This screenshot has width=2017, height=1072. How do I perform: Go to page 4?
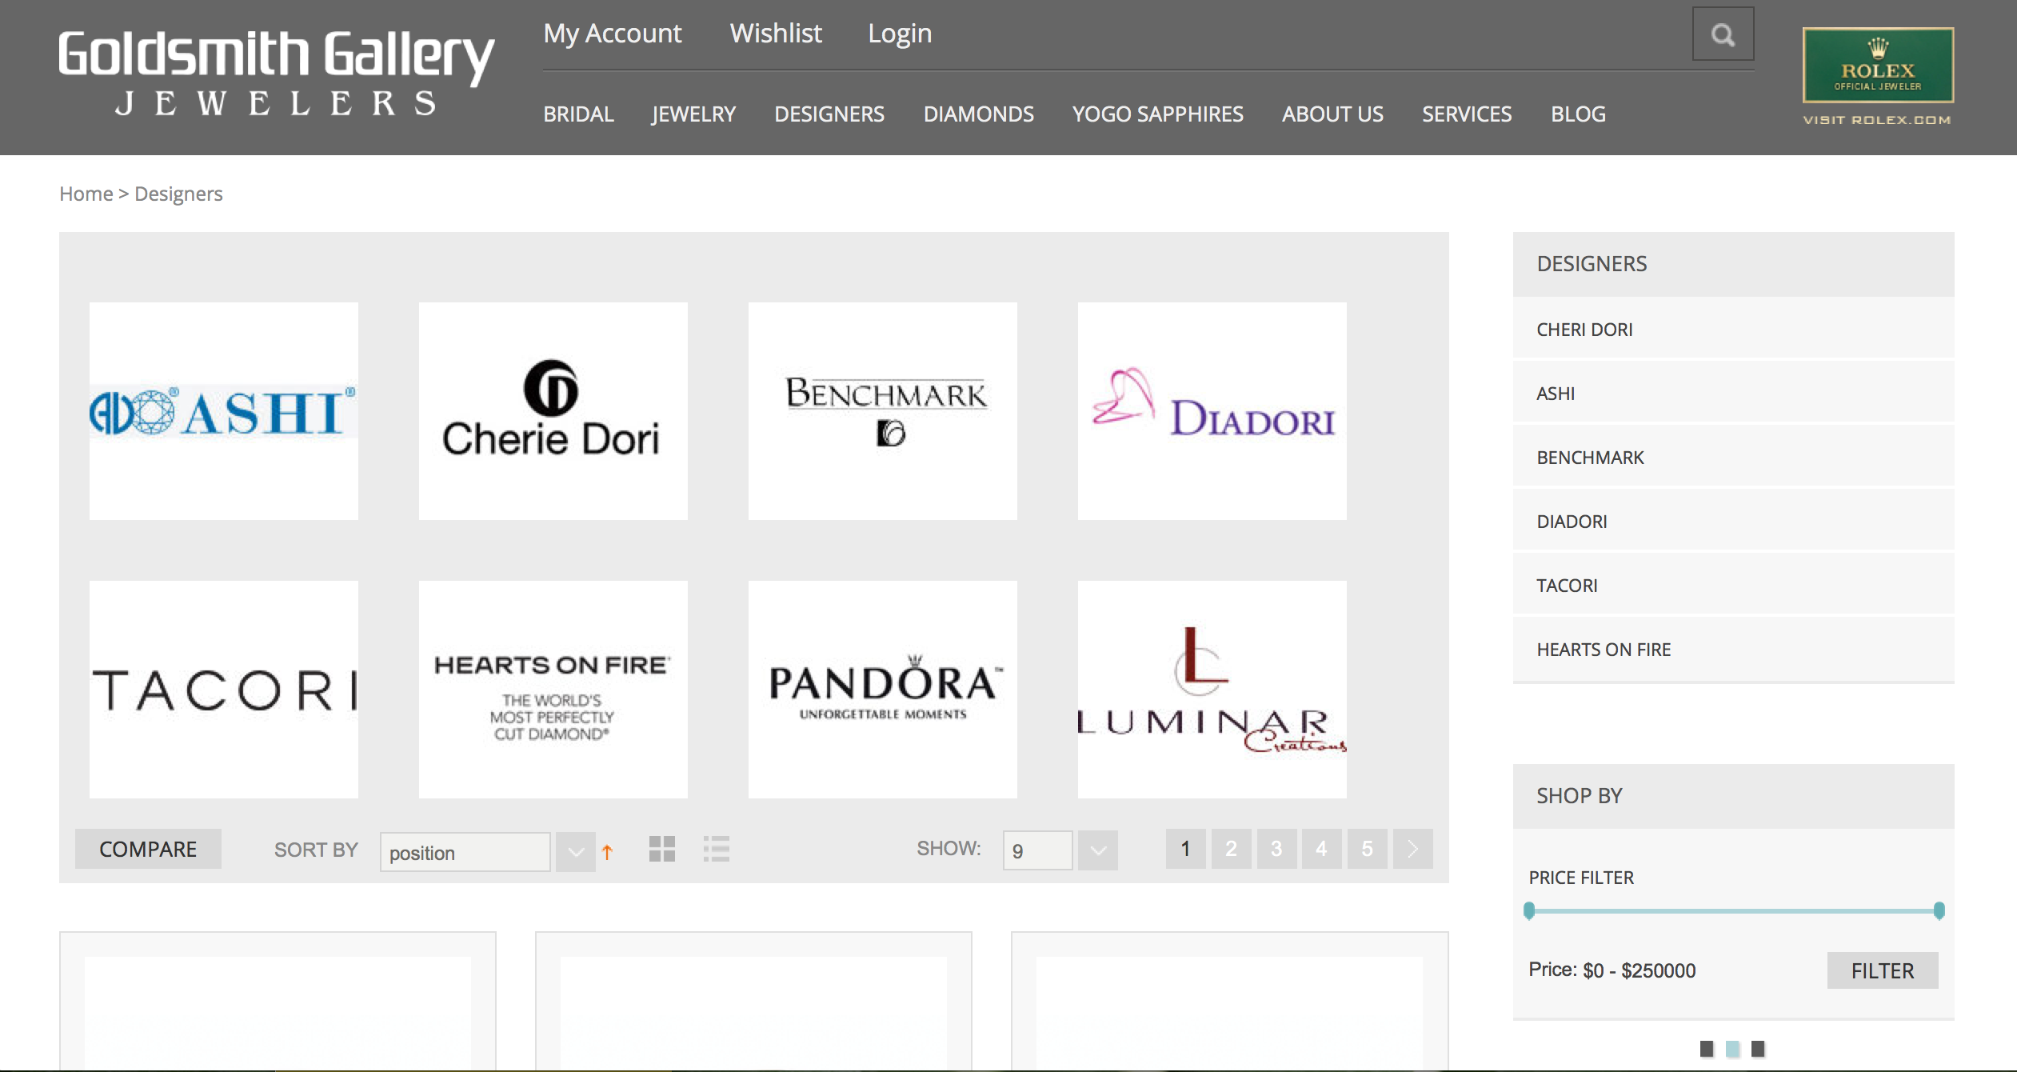click(x=1321, y=849)
